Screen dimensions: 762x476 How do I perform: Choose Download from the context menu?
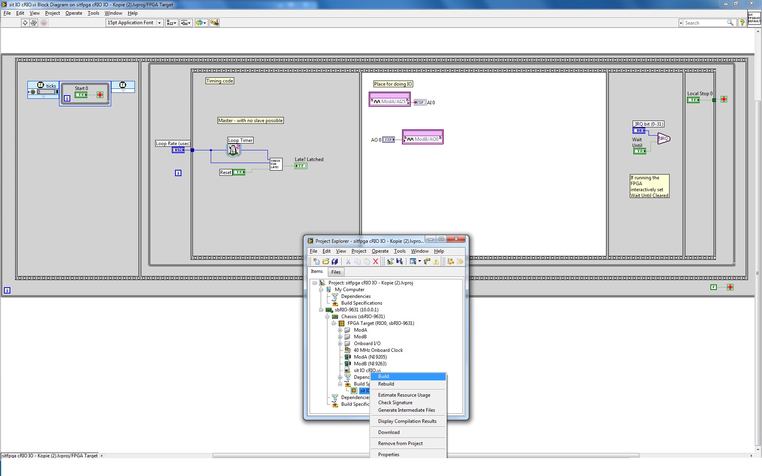(408, 432)
